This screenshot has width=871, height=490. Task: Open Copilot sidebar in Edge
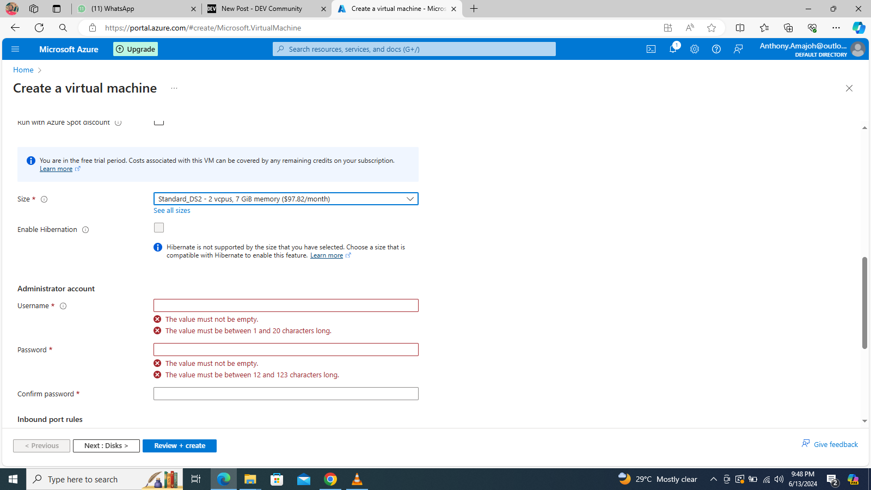858,28
